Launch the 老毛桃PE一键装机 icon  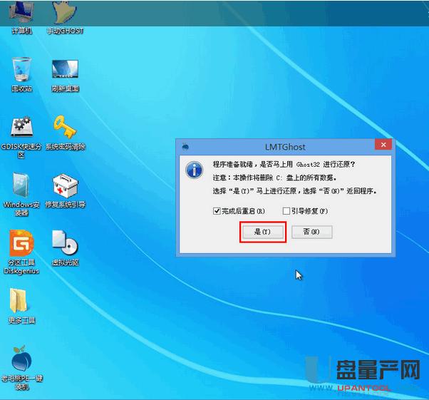point(21,359)
